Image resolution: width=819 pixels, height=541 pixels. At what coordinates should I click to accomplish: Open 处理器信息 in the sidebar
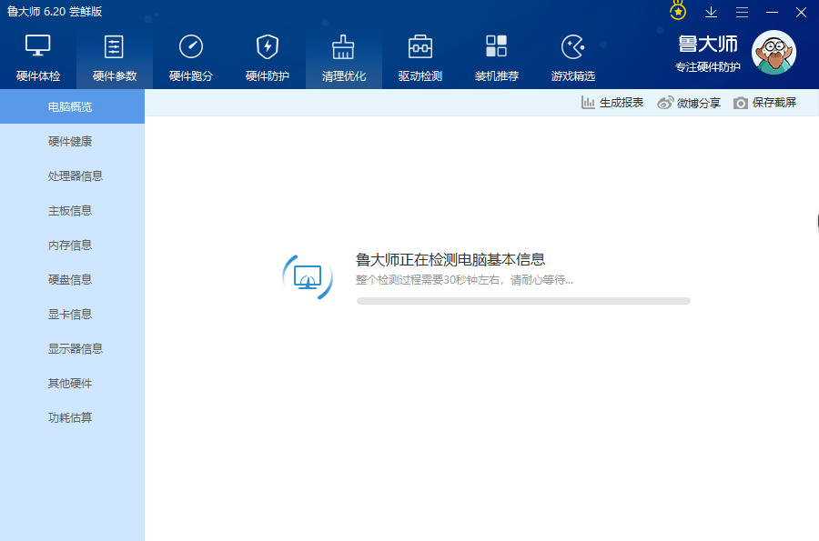(x=72, y=175)
